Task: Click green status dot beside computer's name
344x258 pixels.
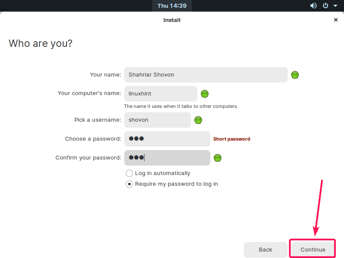Action: pyautogui.click(x=205, y=94)
